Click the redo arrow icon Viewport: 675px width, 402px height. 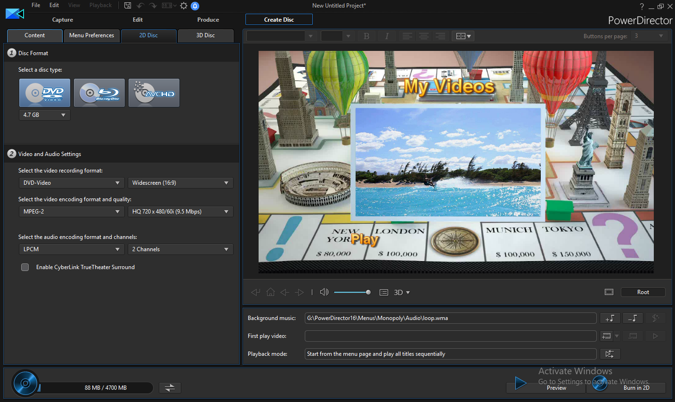[153, 6]
